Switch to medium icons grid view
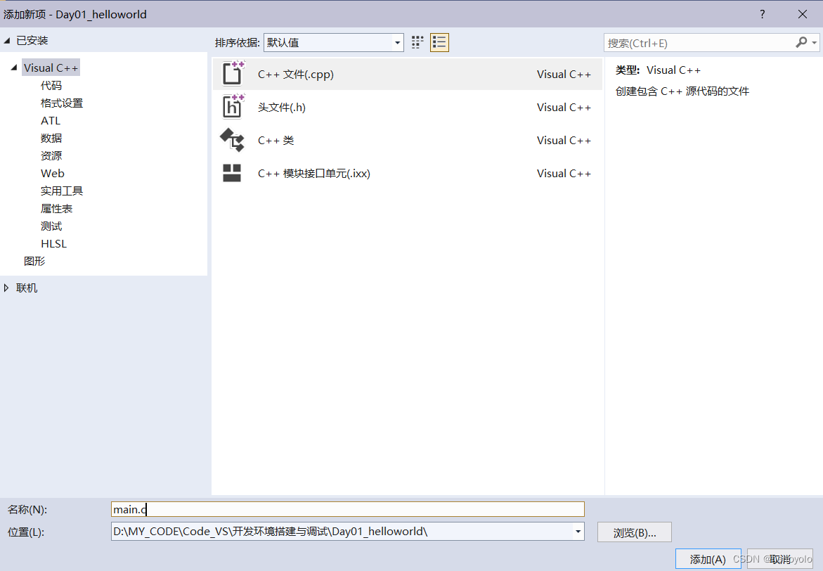Screen dimensions: 823x571 (417, 43)
